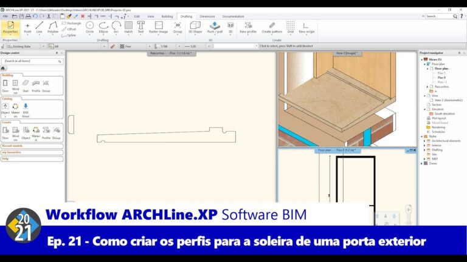
Task: Click the New profile tool
Action: pos(248,28)
